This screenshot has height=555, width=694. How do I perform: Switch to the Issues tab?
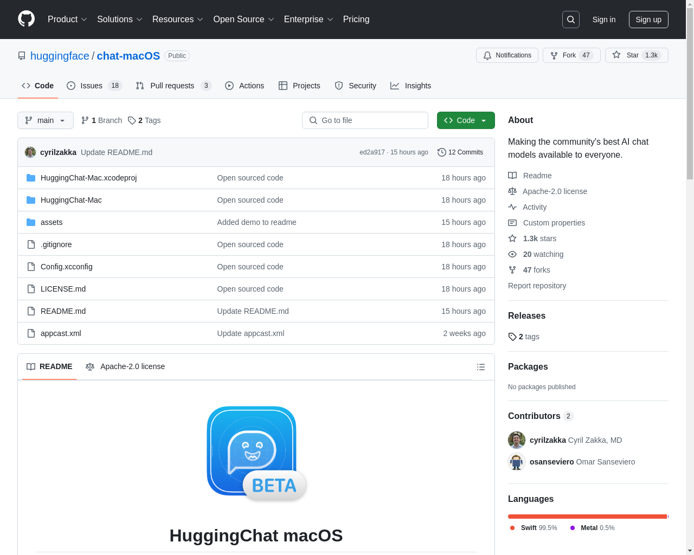tap(94, 86)
